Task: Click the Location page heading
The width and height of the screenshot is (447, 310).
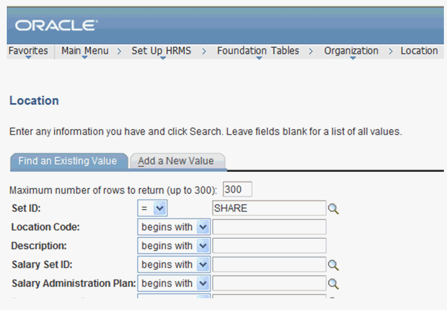Action: [34, 100]
